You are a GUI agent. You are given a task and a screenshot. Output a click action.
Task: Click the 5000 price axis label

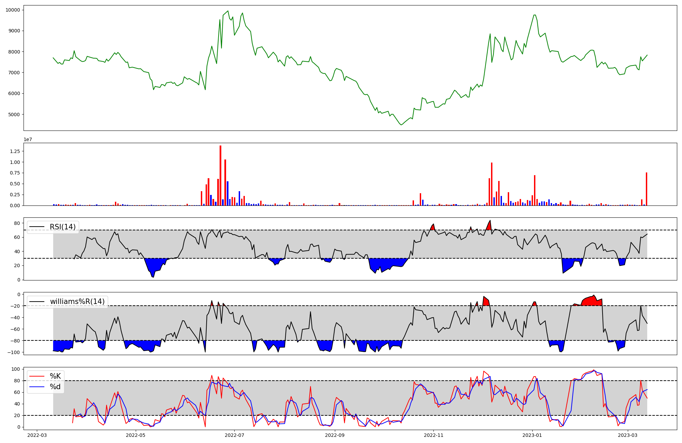tap(14, 114)
